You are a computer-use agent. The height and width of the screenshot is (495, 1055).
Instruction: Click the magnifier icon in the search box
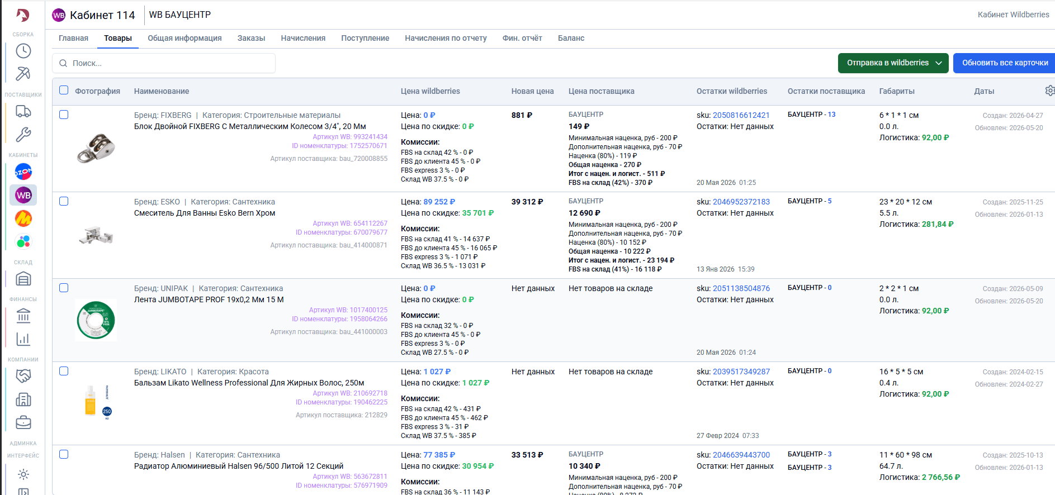click(63, 63)
